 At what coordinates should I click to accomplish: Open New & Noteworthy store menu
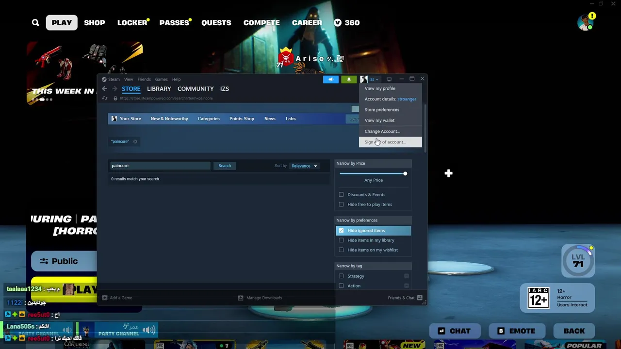[x=169, y=119]
